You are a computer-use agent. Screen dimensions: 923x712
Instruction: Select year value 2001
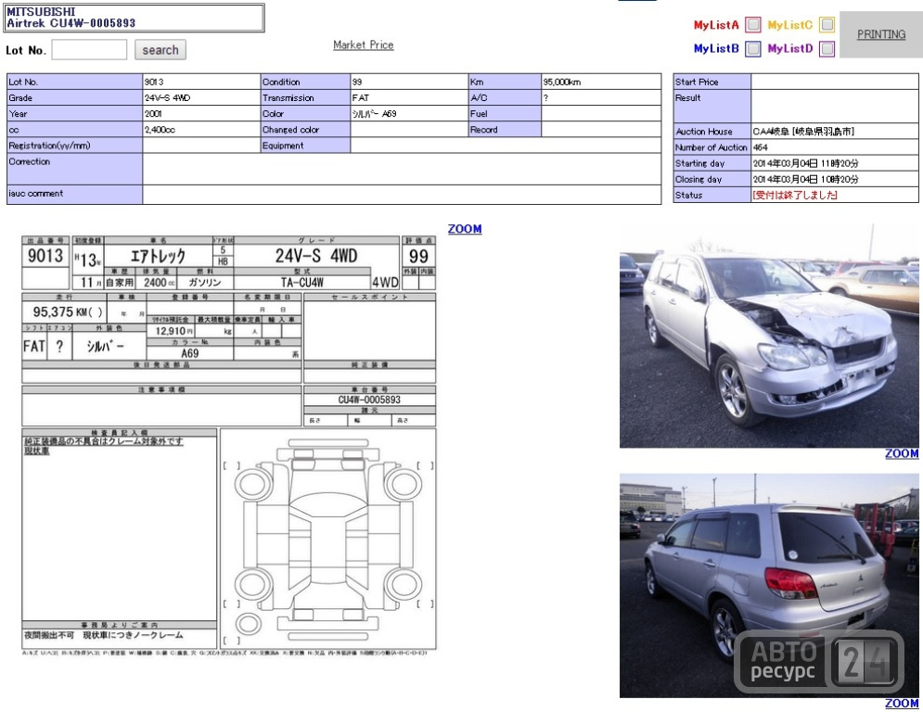(153, 113)
